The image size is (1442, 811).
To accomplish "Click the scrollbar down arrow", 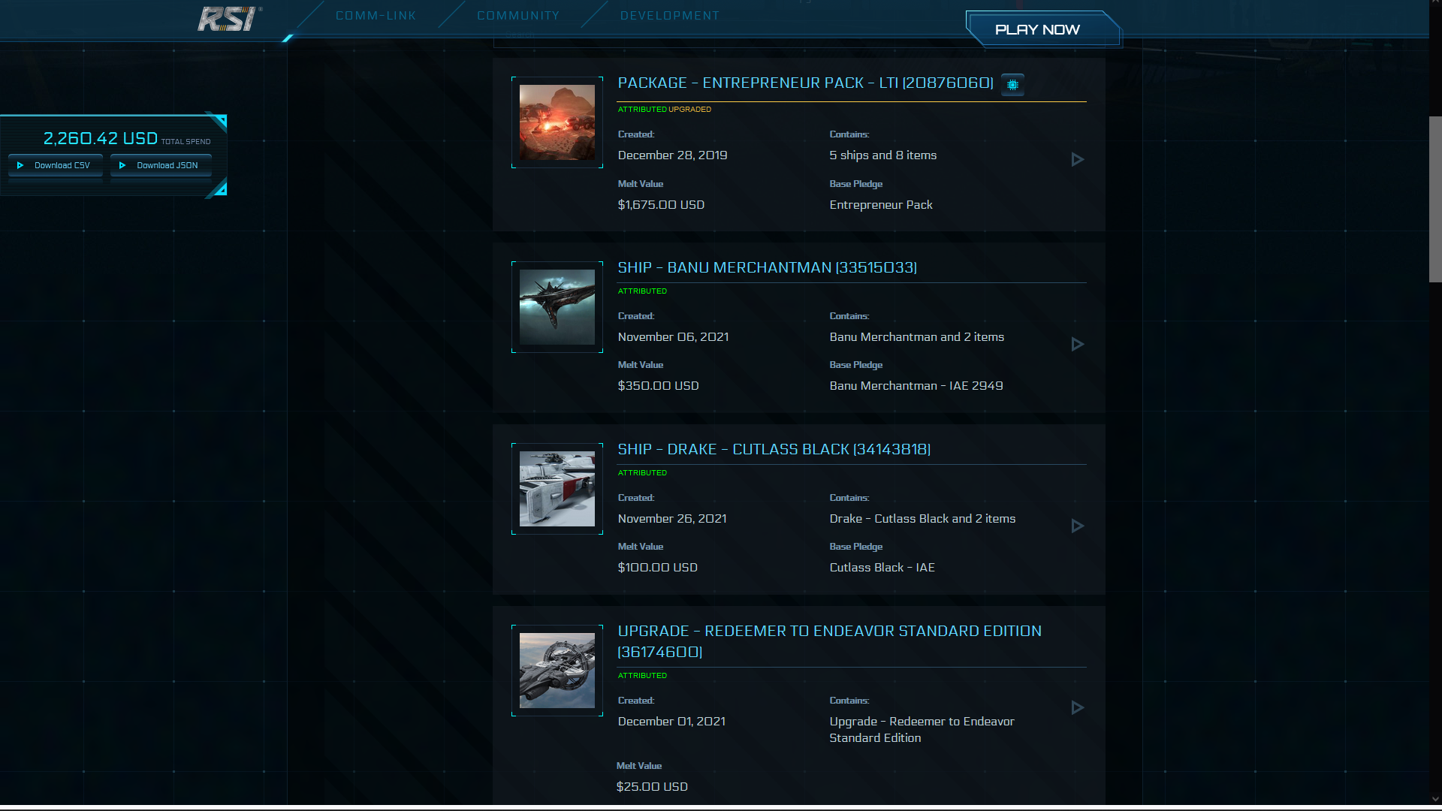I will coord(1435,800).
